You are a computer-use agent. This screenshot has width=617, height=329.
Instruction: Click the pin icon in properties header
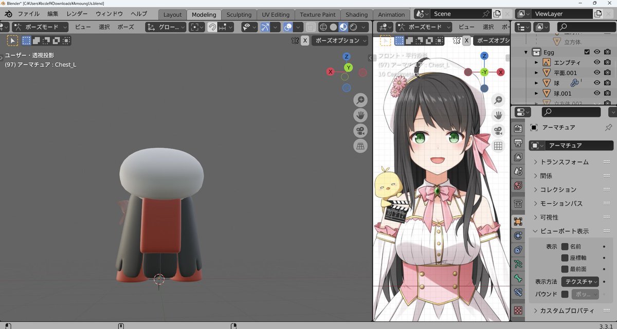pyautogui.click(x=609, y=127)
